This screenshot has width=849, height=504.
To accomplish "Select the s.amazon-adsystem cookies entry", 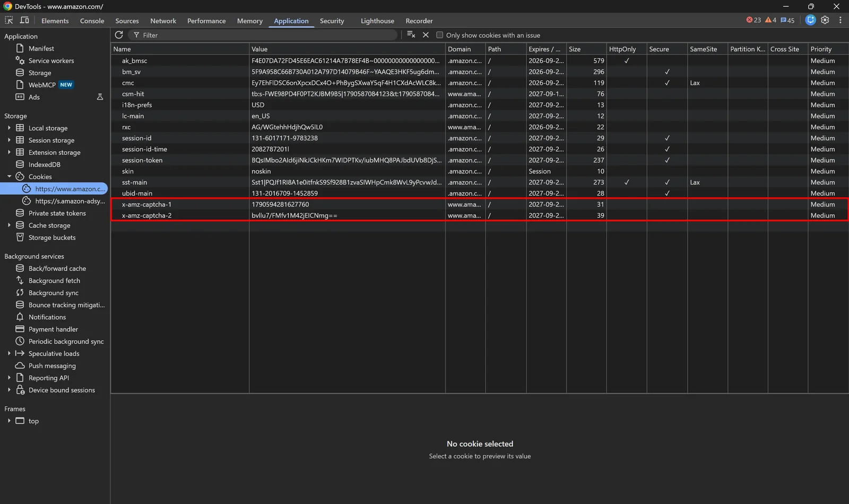I will (70, 201).
